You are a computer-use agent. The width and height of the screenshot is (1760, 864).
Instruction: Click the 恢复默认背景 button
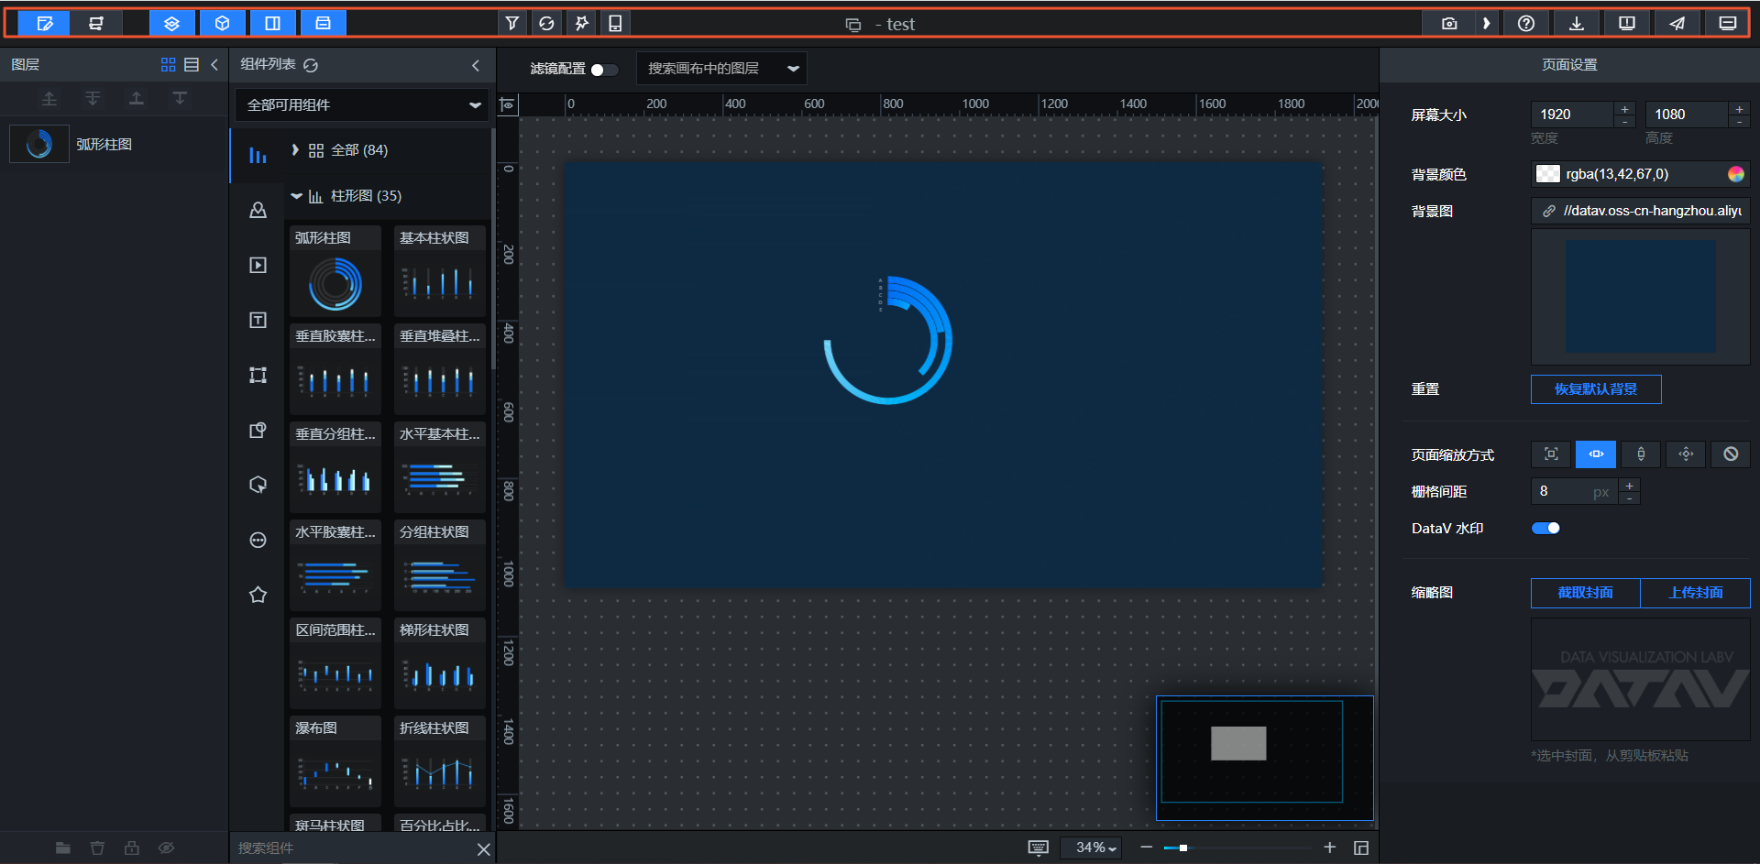pos(1596,388)
